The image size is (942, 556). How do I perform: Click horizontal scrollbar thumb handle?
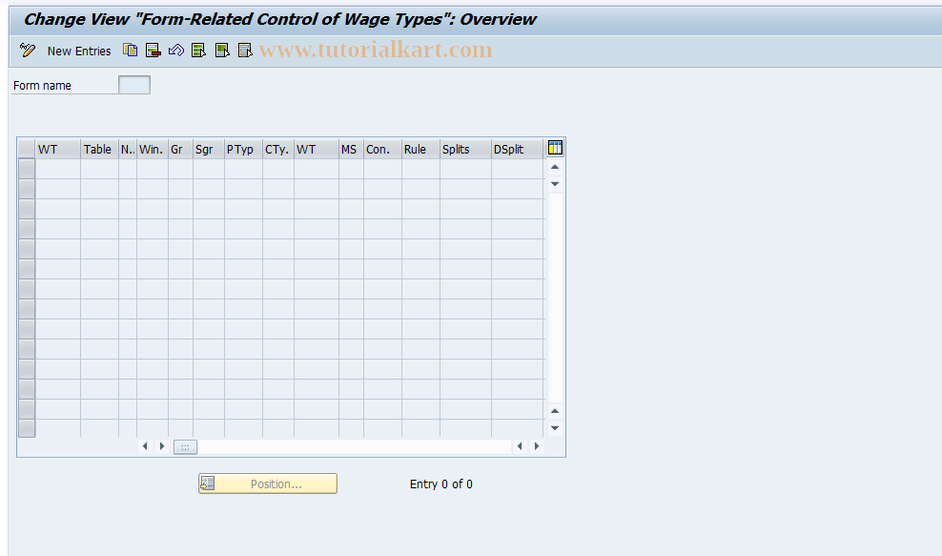click(x=185, y=446)
